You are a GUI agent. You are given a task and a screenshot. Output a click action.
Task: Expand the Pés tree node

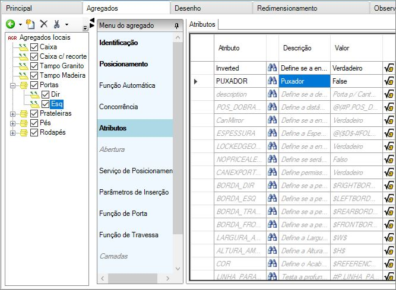tap(12, 123)
